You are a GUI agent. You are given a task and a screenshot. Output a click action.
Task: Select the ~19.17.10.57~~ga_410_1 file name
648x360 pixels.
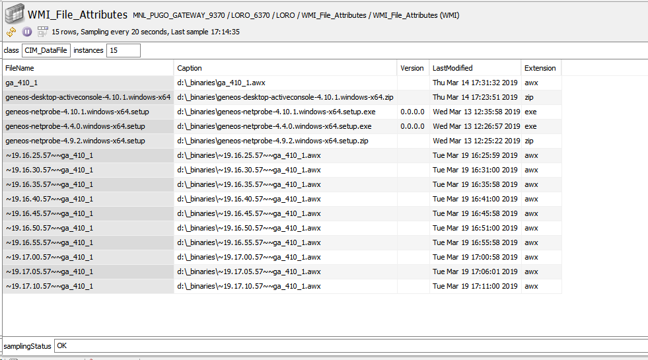[88, 286]
